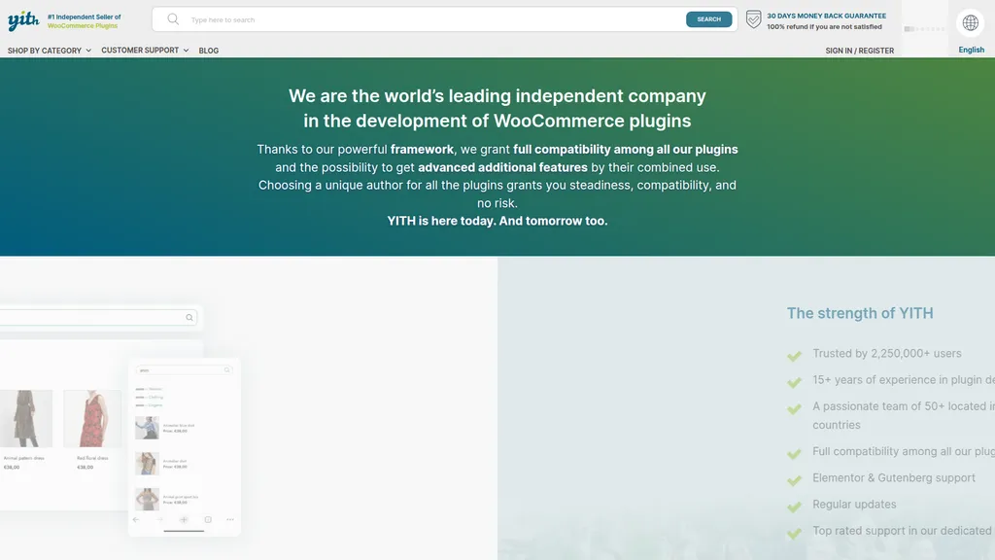Image resolution: width=995 pixels, height=560 pixels.
Task: Click "YITH is here today. And tomorrow too."
Action: 497,221
